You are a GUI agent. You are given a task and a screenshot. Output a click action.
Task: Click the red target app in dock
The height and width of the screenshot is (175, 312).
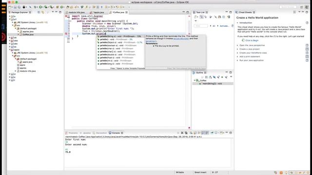3,37
